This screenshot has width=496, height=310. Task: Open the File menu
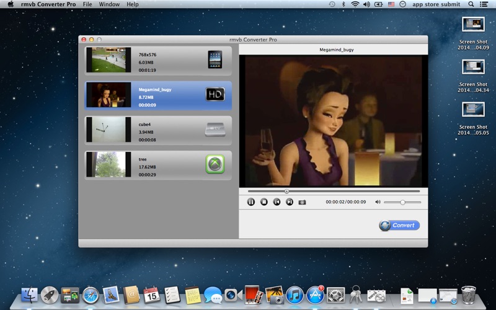coord(87,4)
